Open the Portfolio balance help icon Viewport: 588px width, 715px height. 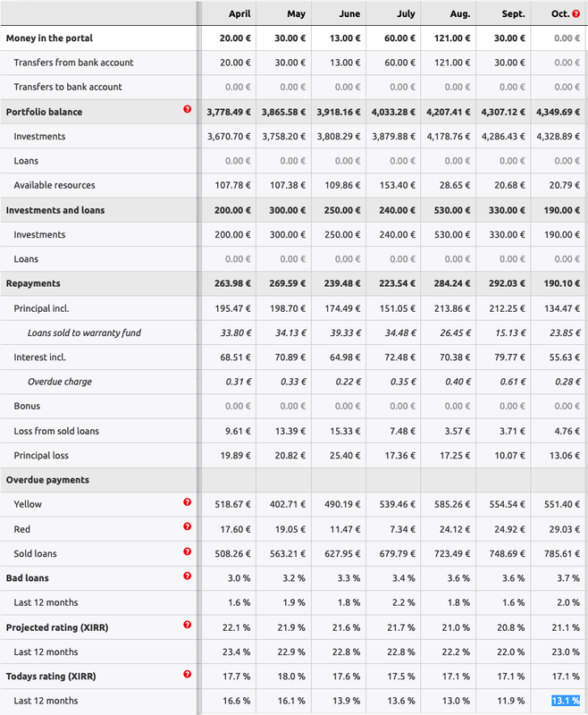(188, 109)
